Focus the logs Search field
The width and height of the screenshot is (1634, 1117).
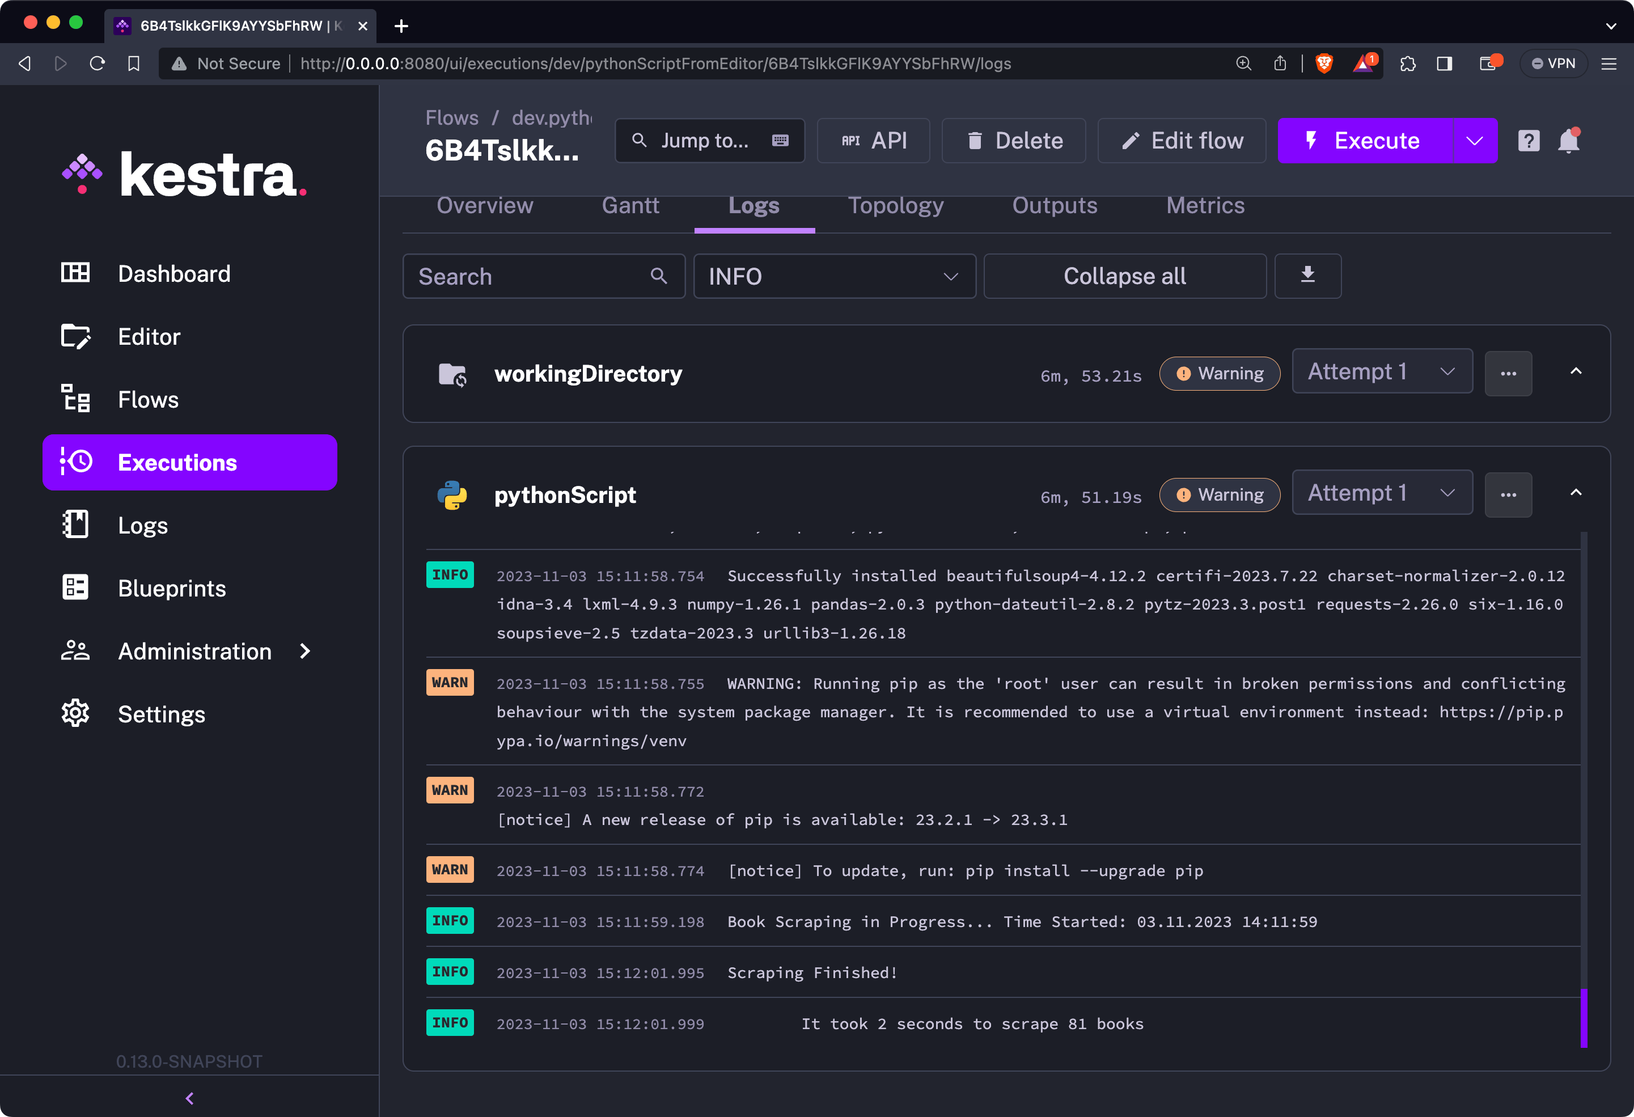pyautogui.click(x=544, y=276)
